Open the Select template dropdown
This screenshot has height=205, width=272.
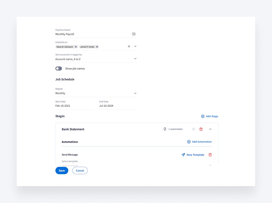(x=210, y=165)
